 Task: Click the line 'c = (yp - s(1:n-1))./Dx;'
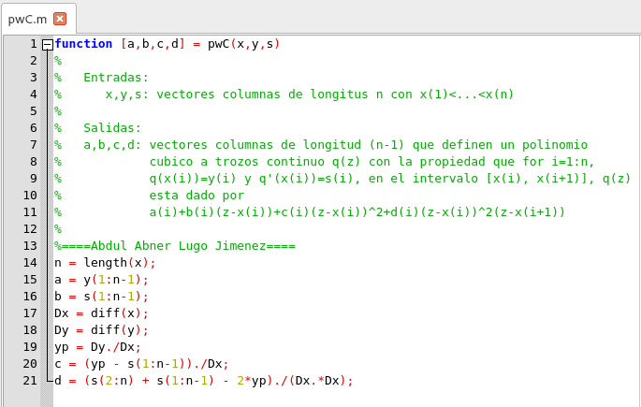tap(141, 364)
